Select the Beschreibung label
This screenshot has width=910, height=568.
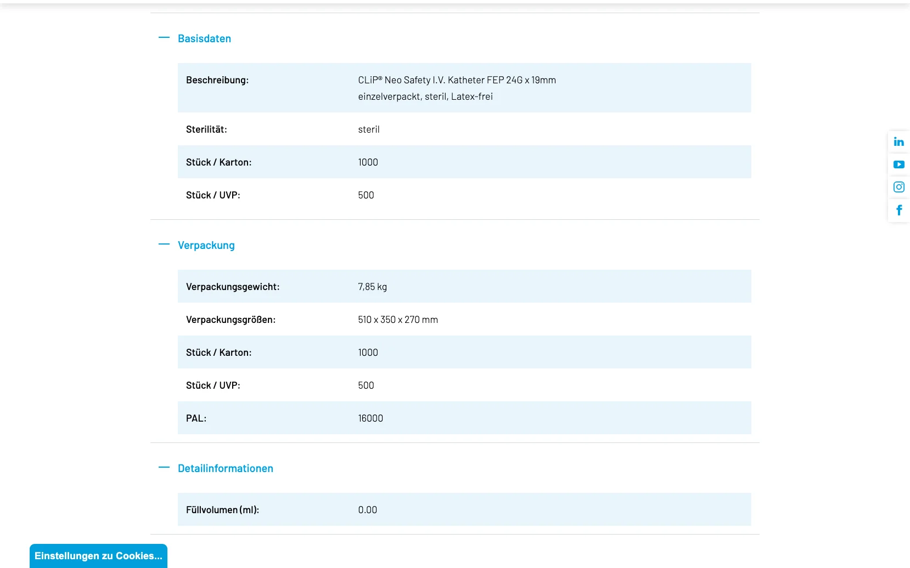[x=217, y=80]
